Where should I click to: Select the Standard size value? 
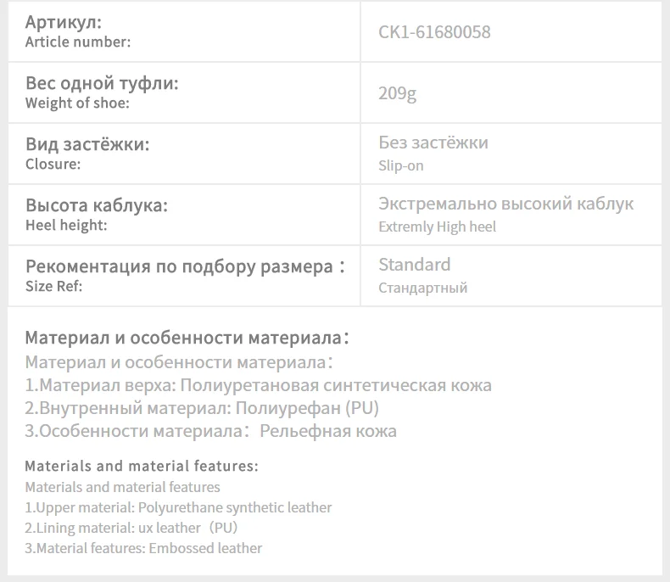click(x=414, y=265)
